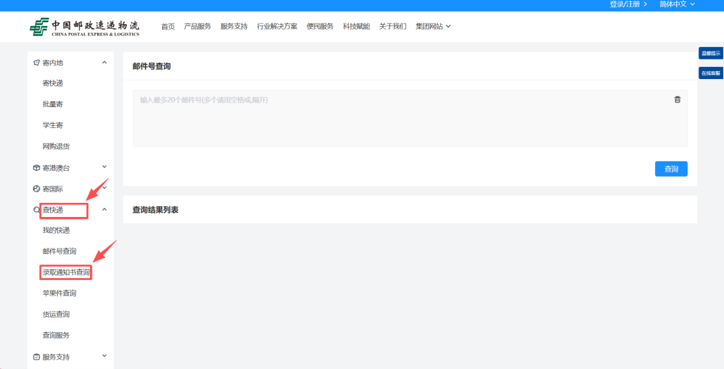
Task: Click the China Postal Express logo
Action: [84, 27]
